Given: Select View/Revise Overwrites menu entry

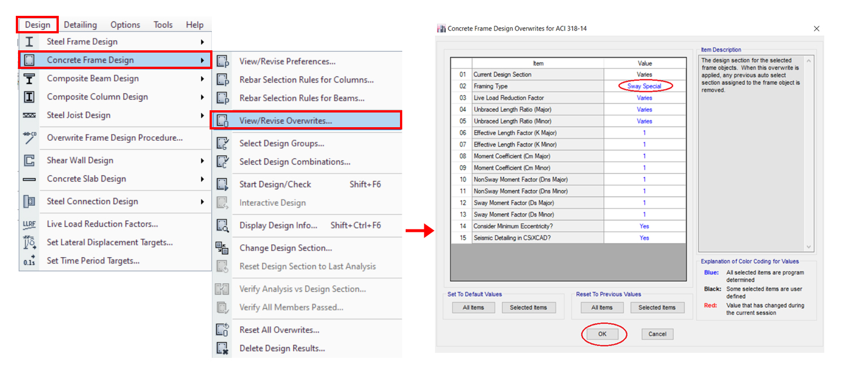Looking at the screenshot, I should tap(285, 120).
